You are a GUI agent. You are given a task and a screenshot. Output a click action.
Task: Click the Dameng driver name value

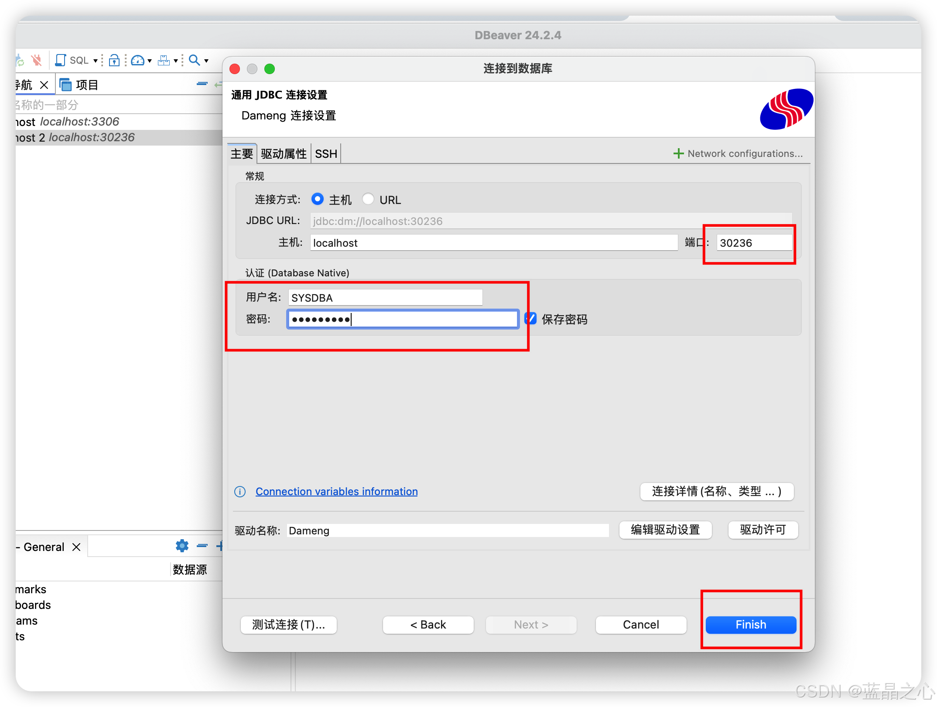pos(448,530)
